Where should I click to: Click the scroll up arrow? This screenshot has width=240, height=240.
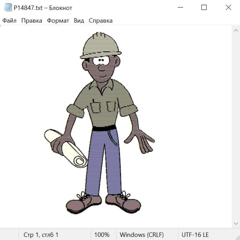point(236,31)
